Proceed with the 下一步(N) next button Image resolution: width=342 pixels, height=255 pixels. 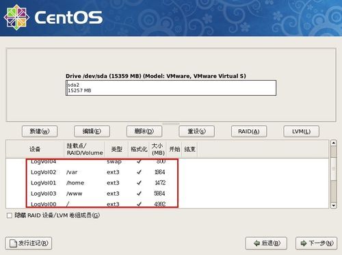(316, 243)
